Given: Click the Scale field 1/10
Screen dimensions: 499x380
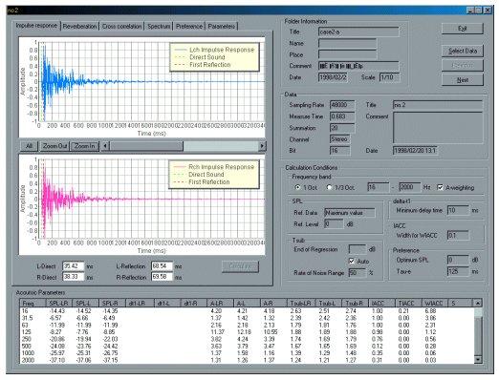Looking at the screenshot, I should click(x=389, y=77).
